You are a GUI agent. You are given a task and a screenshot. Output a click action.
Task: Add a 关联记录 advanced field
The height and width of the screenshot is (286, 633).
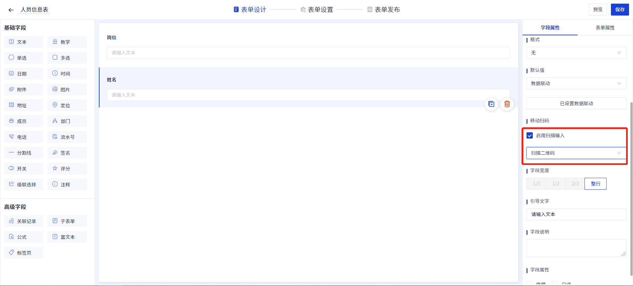(x=24, y=221)
